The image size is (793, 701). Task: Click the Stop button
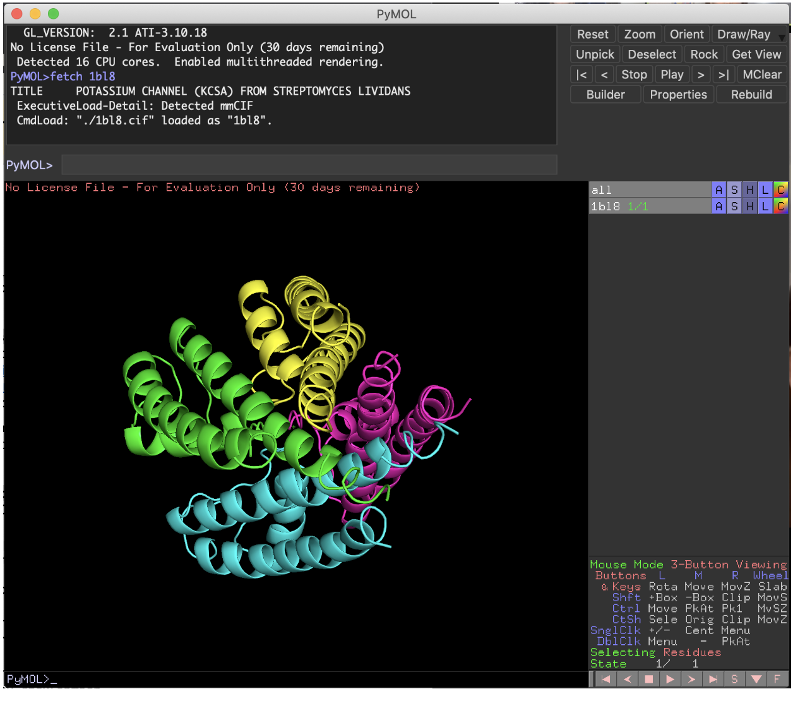635,75
